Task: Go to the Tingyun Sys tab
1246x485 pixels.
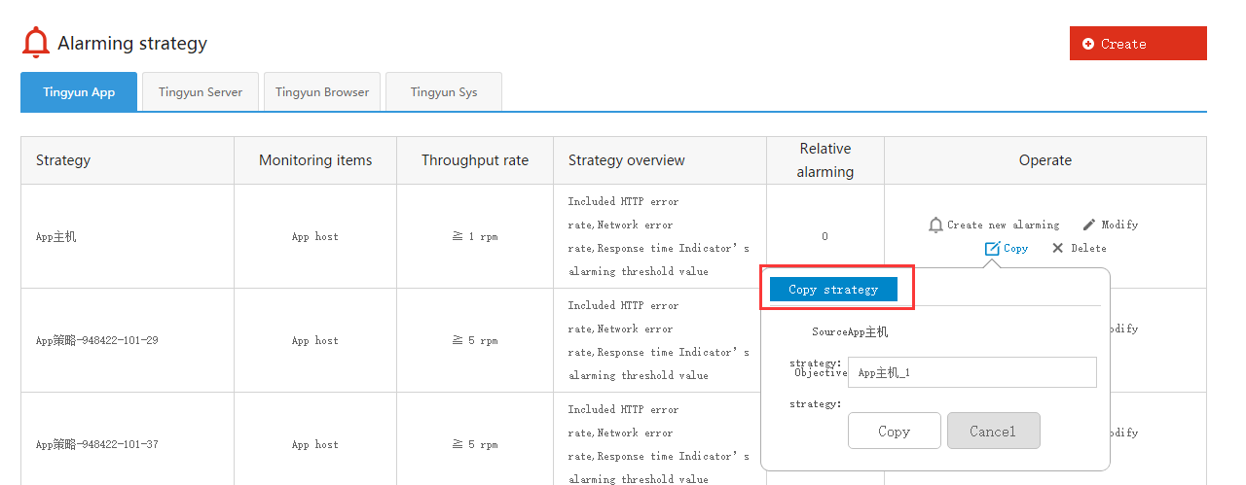Action: (444, 92)
